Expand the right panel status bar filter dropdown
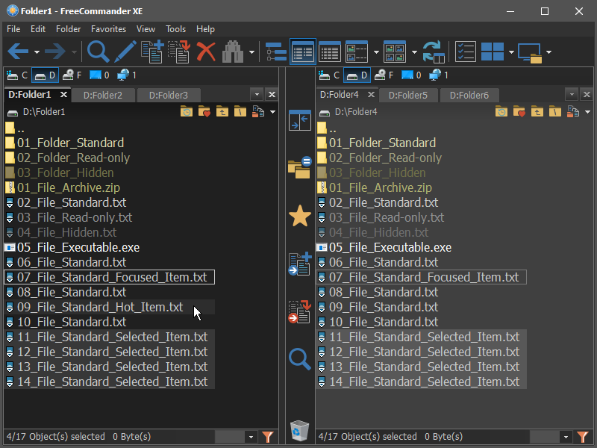Image resolution: width=597 pixels, height=448 pixels. (565, 437)
